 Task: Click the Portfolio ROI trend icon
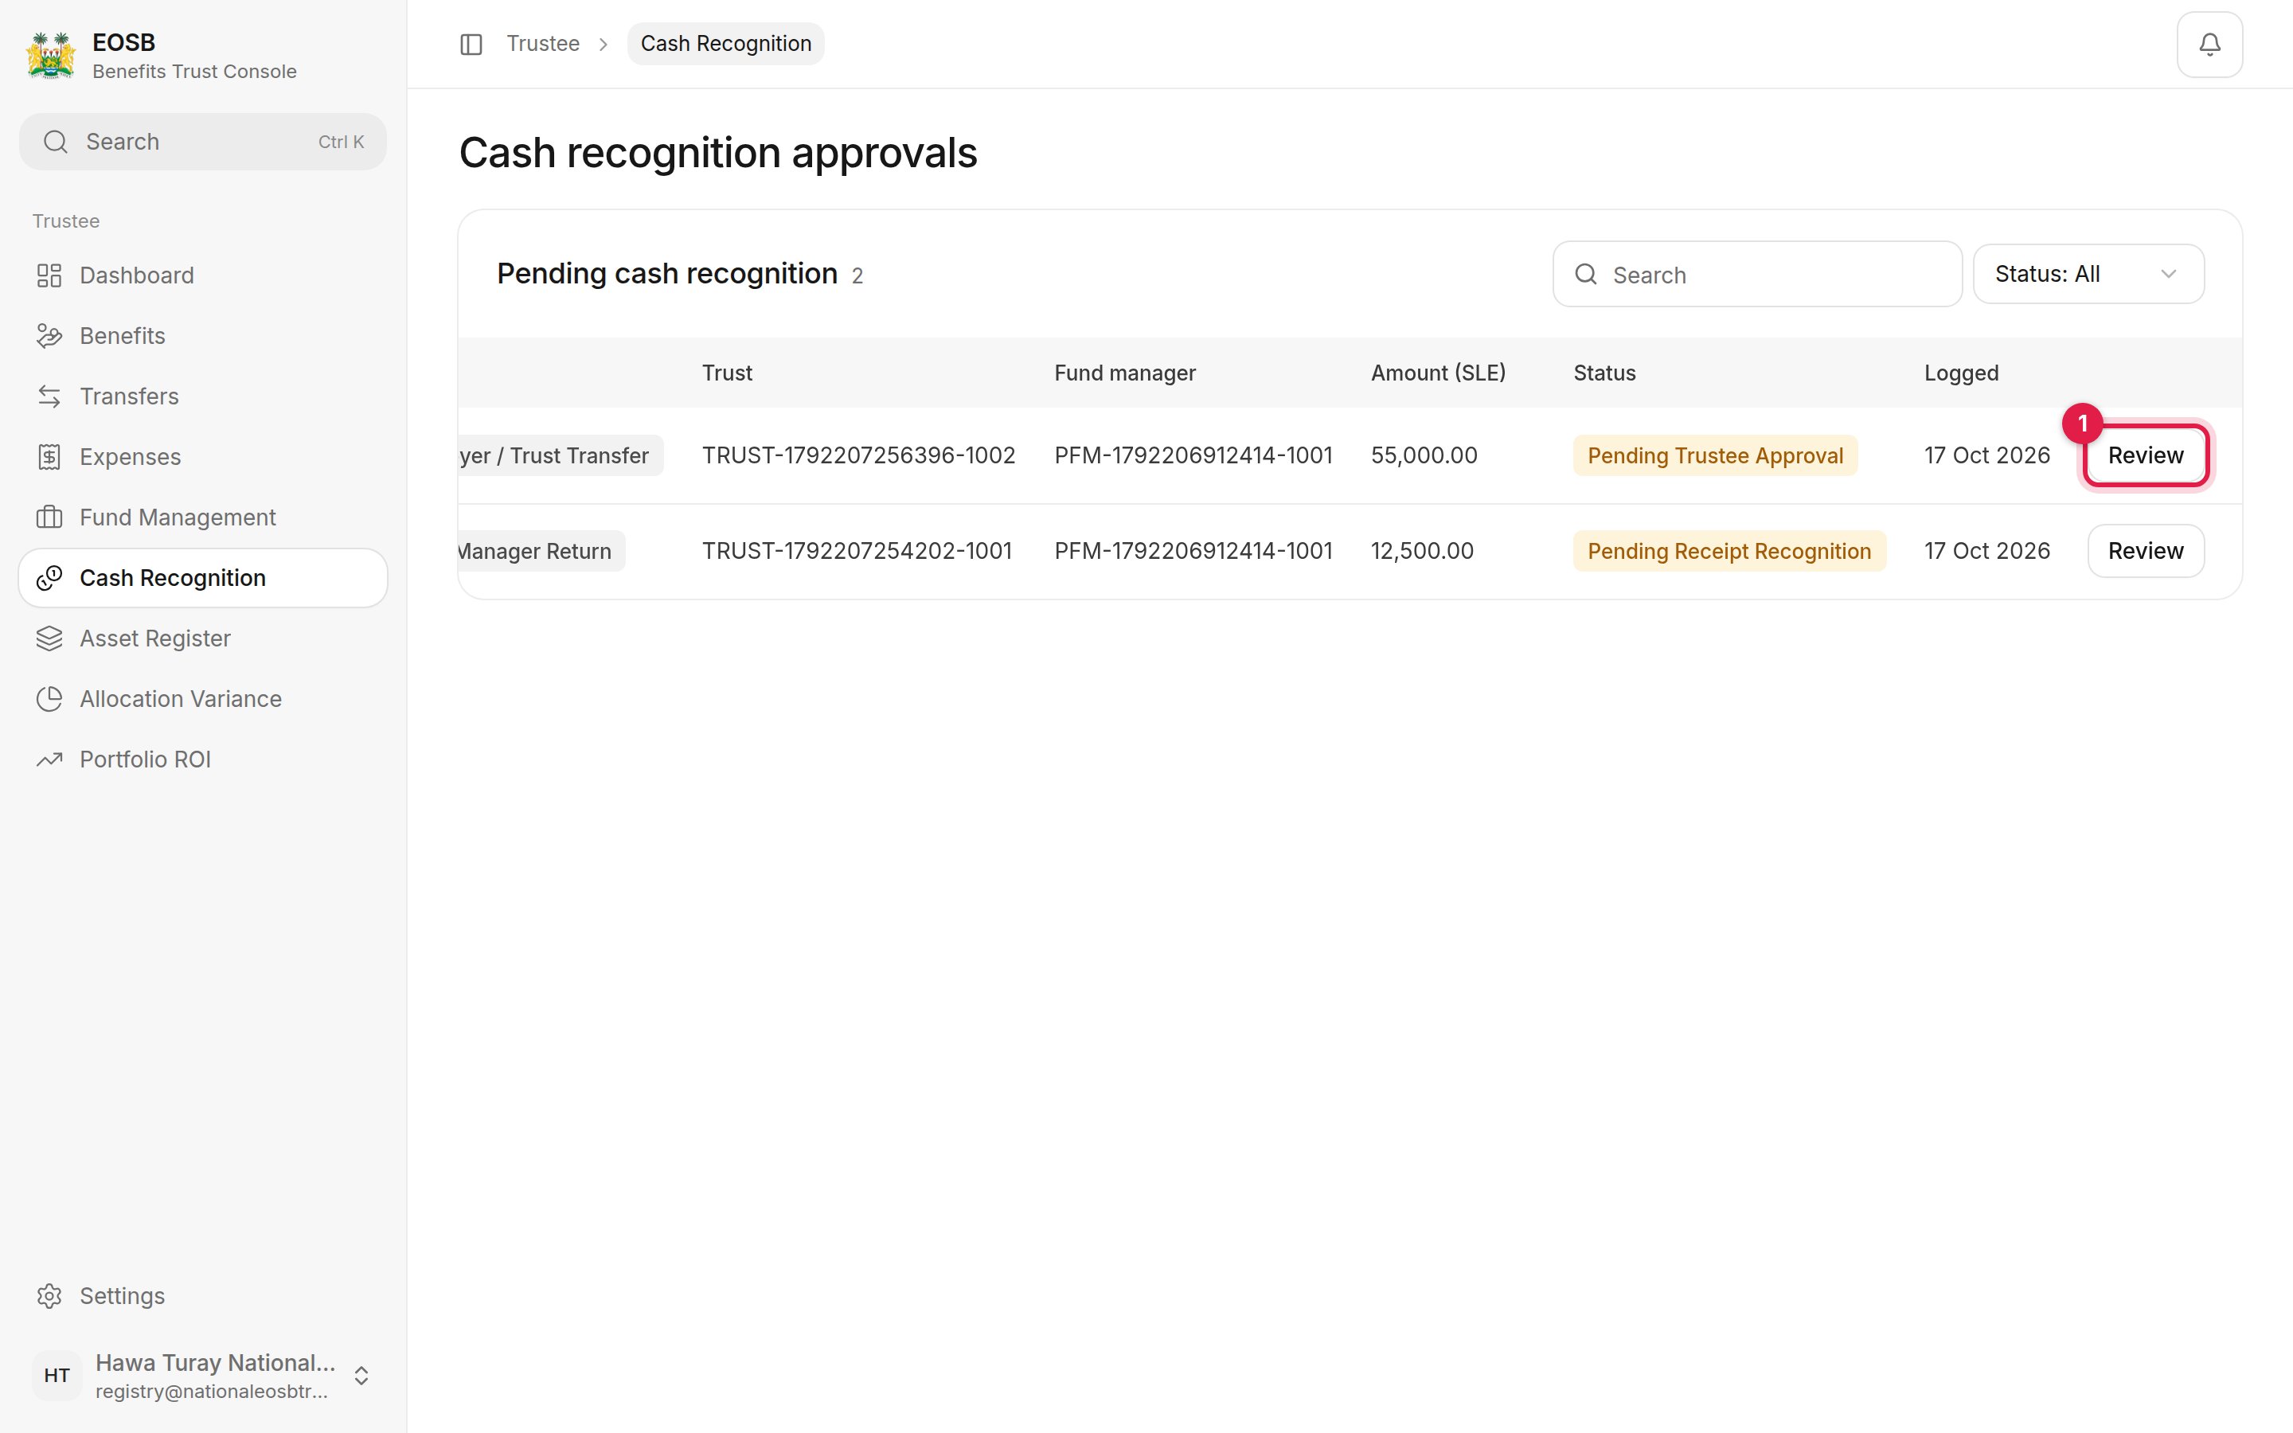(49, 759)
